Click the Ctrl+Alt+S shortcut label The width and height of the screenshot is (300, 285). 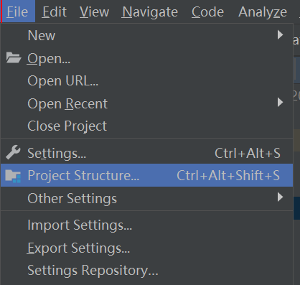248,153
